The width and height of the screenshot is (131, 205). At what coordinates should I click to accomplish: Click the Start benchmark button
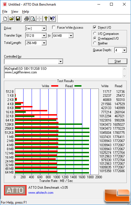click(x=118, y=61)
